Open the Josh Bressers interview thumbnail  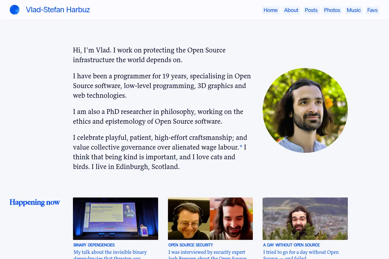pos(210,219)
